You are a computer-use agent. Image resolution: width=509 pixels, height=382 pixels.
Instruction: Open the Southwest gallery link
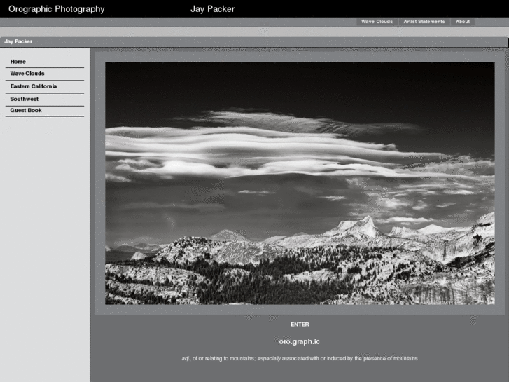(x=25, y=99)
